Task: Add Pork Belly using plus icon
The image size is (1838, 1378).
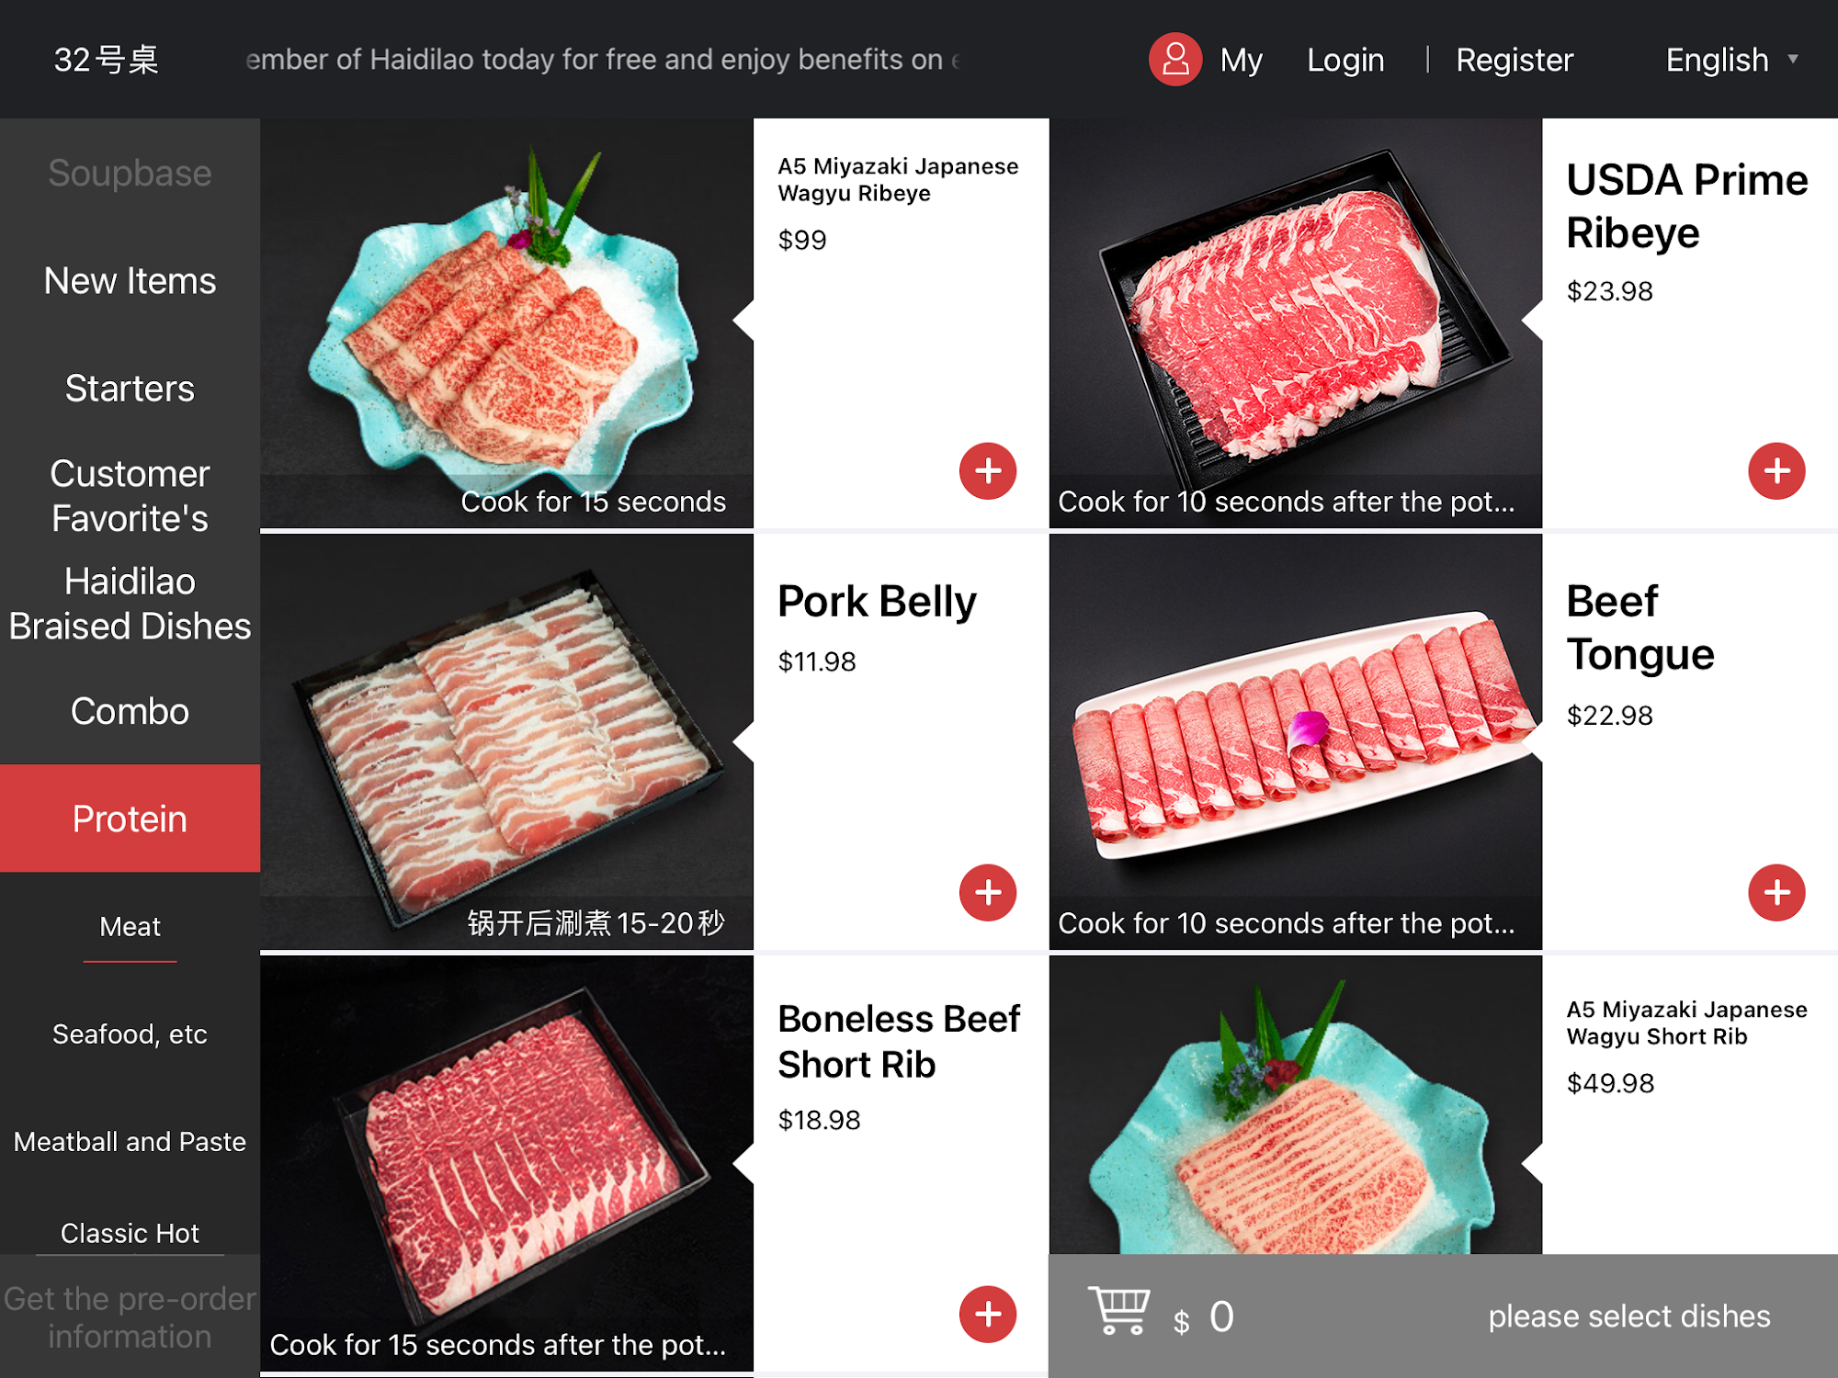Action: (988, 892)
